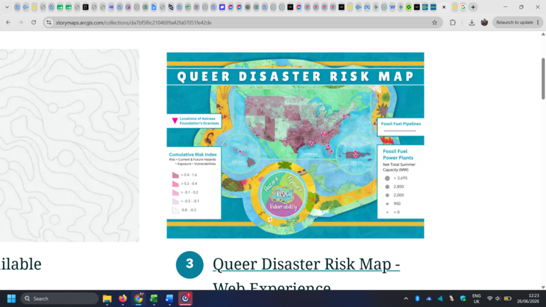Open the Chrome extensions puzzle icon
The height and width of the screenshot is (307, 546).
pyautogui.click(x=453, y=22)
